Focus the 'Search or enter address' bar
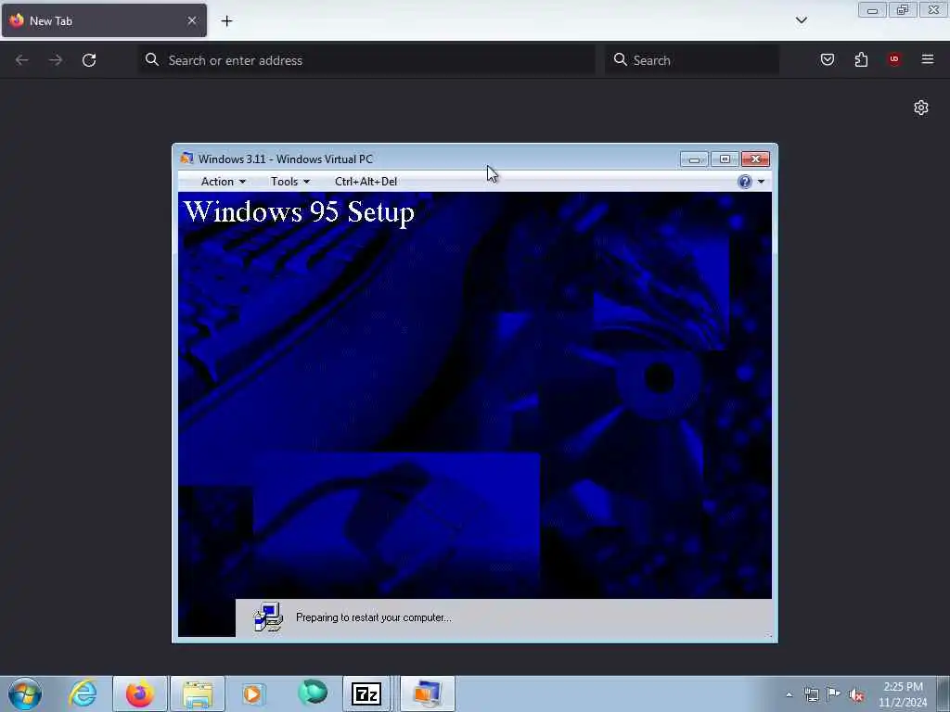The height and width of the screenshot is (712, 950). (366, 60)
